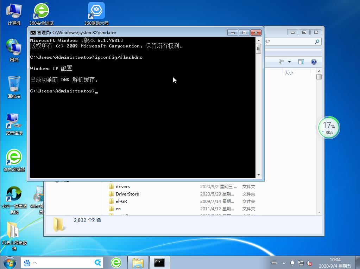Expand the view options dropdown arrow
360x269 pixels.
click(x=289, y=62)
